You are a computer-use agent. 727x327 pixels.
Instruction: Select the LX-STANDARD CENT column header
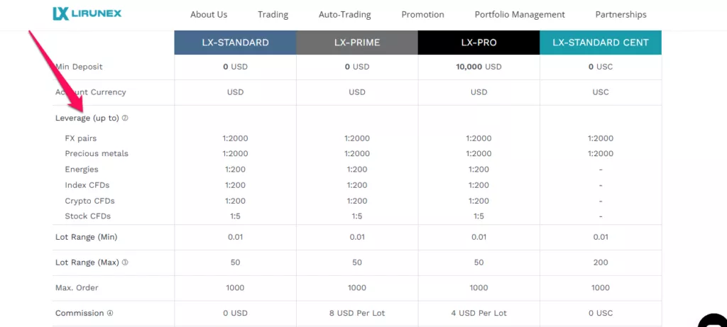pyautogui.click(x=601, y=43)
